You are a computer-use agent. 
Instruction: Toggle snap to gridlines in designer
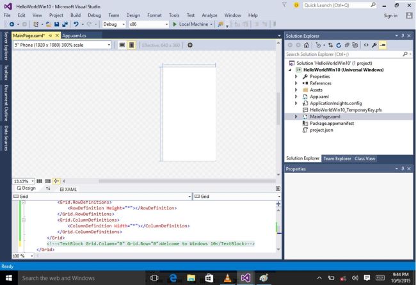[x=48, y=181]
